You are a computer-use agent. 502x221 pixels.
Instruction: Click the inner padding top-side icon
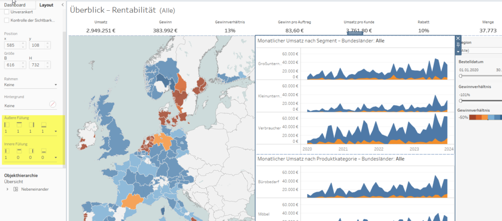point(19,150)
